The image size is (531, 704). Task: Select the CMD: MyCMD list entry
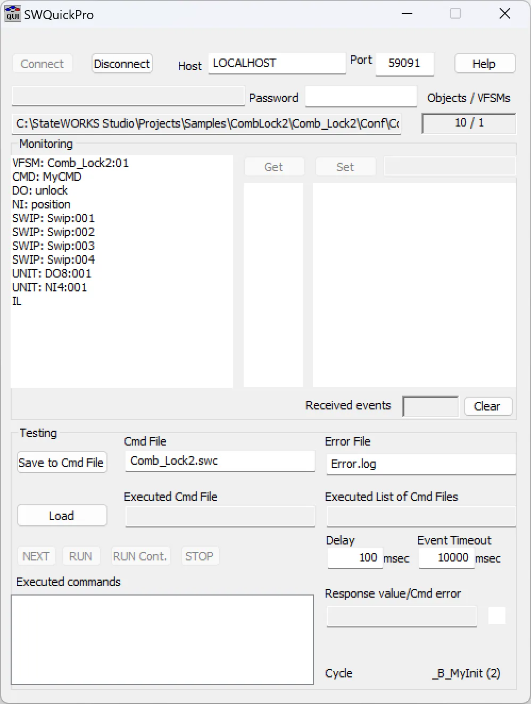coord(47,177)
